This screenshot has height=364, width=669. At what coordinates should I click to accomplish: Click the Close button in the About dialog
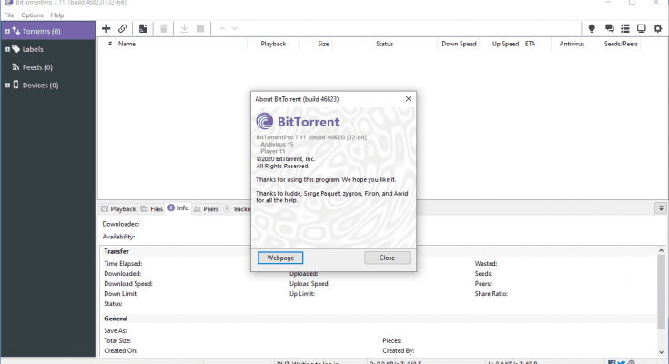click(x=387, y=258)
